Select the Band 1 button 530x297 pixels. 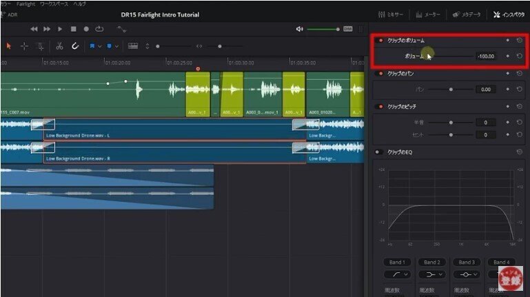[x=397, y=262]
